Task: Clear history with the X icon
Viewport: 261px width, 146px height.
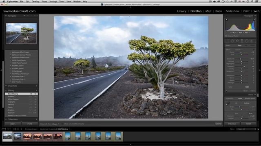Action: pos(36,90)
